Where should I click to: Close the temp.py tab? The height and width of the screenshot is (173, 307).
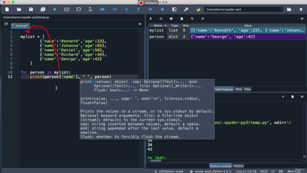pyautogui.click(x=13, y=25)
